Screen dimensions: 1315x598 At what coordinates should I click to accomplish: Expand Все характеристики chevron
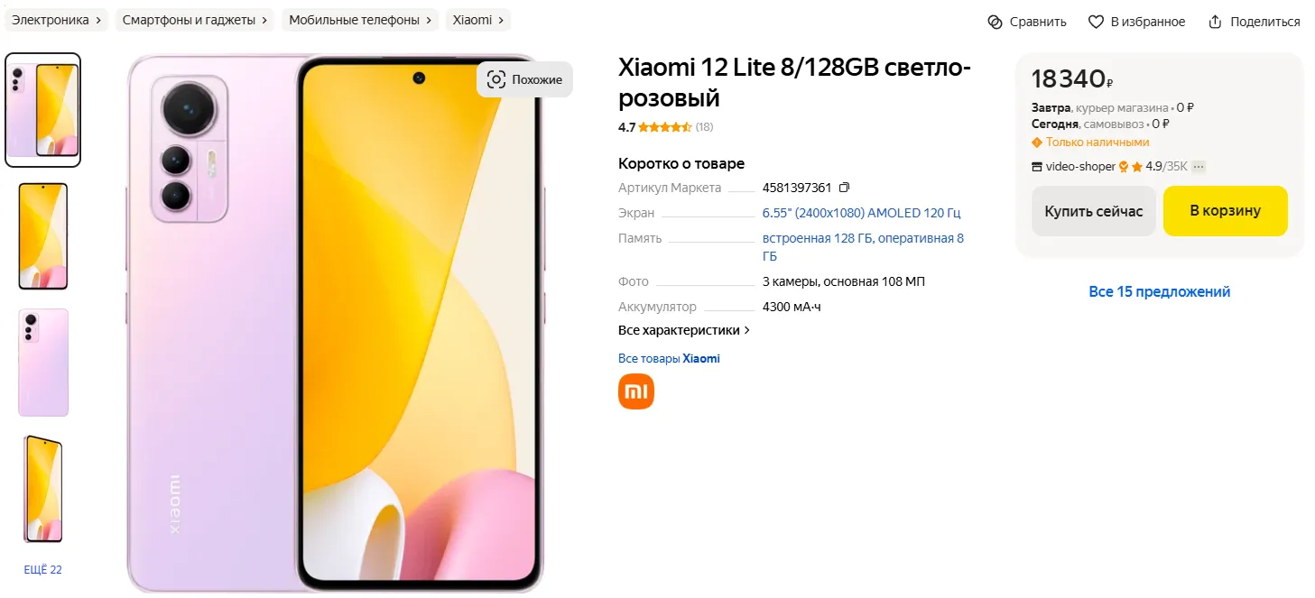pyautogui.click(x=747, y=330)
